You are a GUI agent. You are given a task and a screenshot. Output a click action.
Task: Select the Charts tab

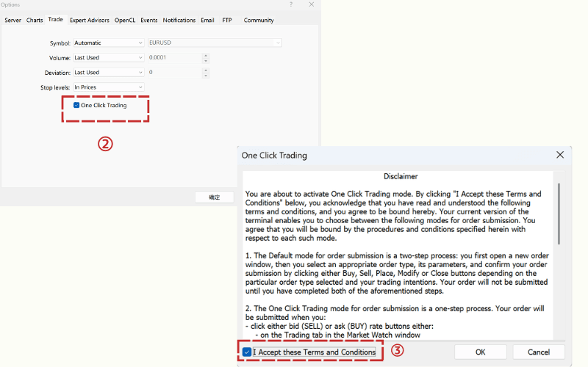(x=35, y=20)
